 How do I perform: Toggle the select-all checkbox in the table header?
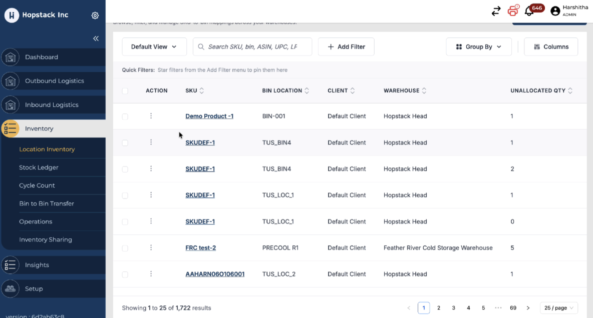point(125,91)
